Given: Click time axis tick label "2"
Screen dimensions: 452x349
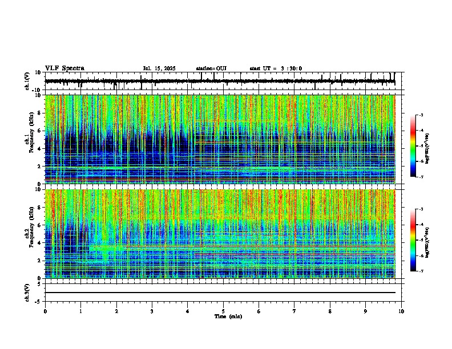Looking at the screenshot, I should [116, 311].
